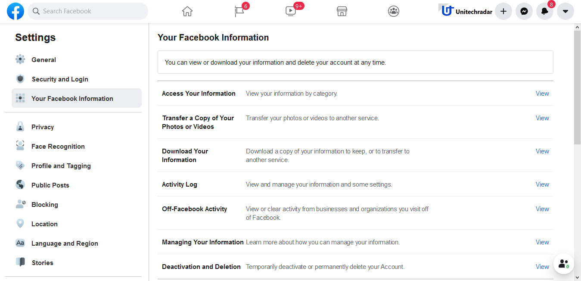Open Language and Region settings
Image resolution: width=581 pixels, height=281 pixels.
(64, 243)
